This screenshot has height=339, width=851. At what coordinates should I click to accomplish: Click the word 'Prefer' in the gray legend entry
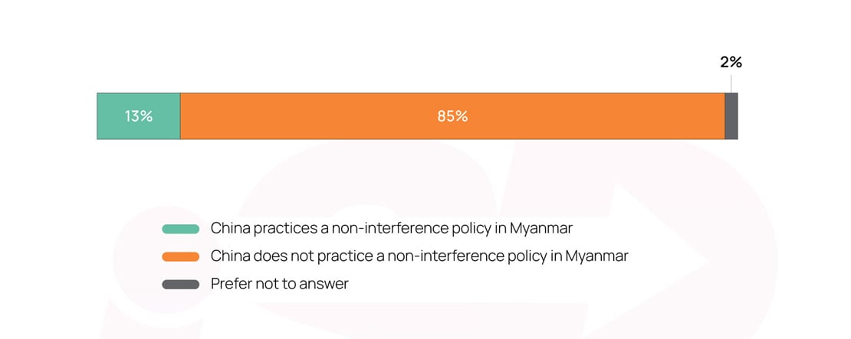click(230, 284)
